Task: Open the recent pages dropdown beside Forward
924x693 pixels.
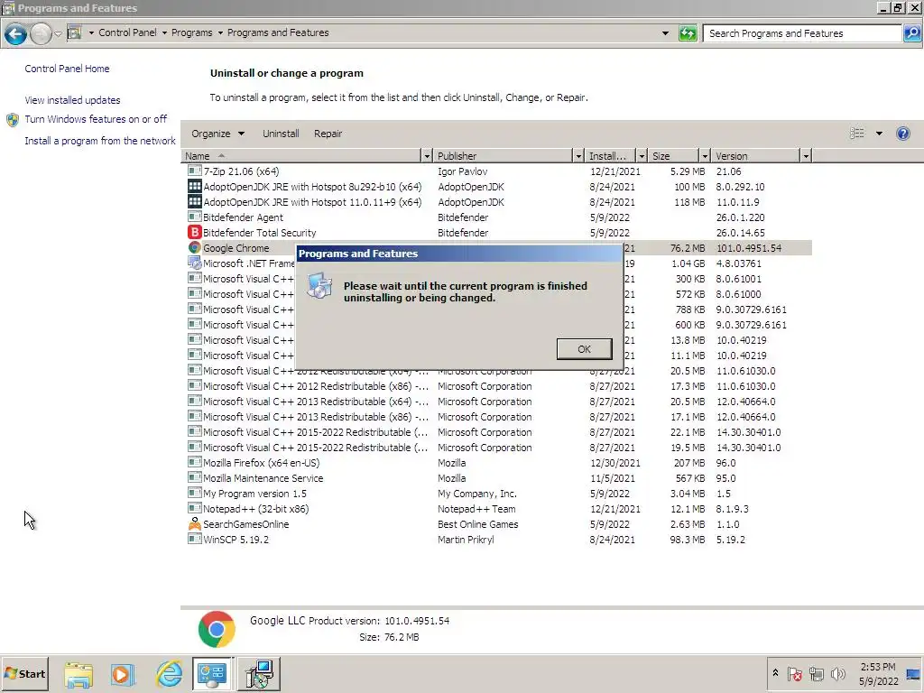Action: [58, 34]
